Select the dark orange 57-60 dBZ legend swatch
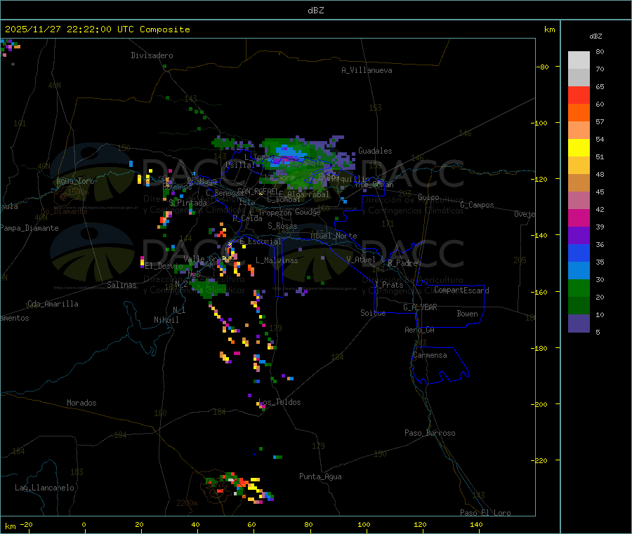 579,113
